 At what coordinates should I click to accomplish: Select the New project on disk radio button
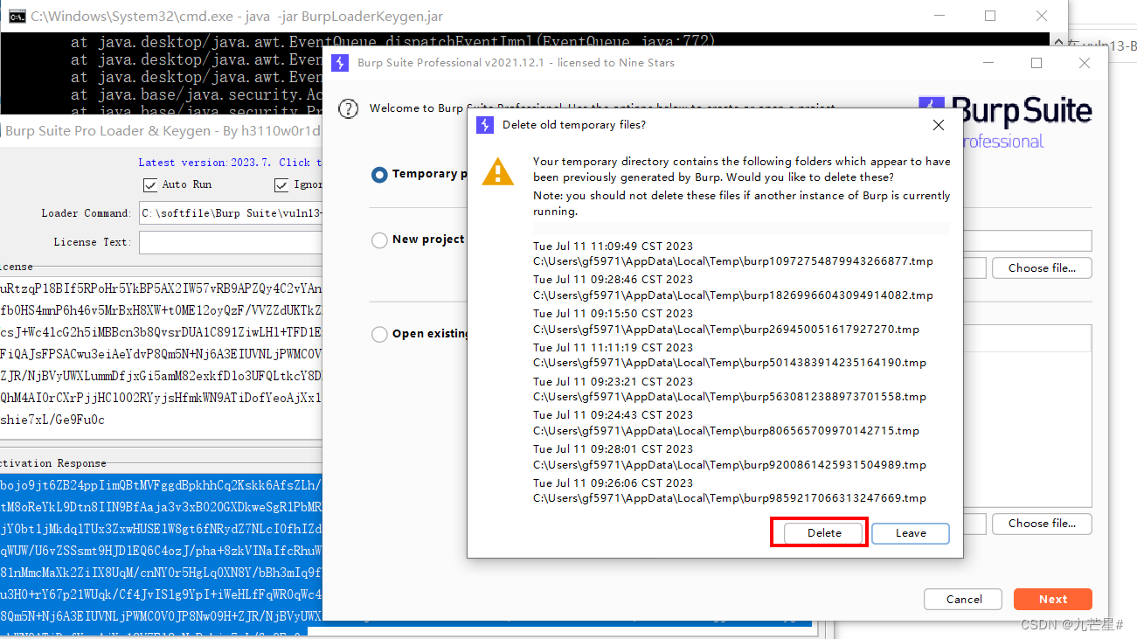[379, 240]
